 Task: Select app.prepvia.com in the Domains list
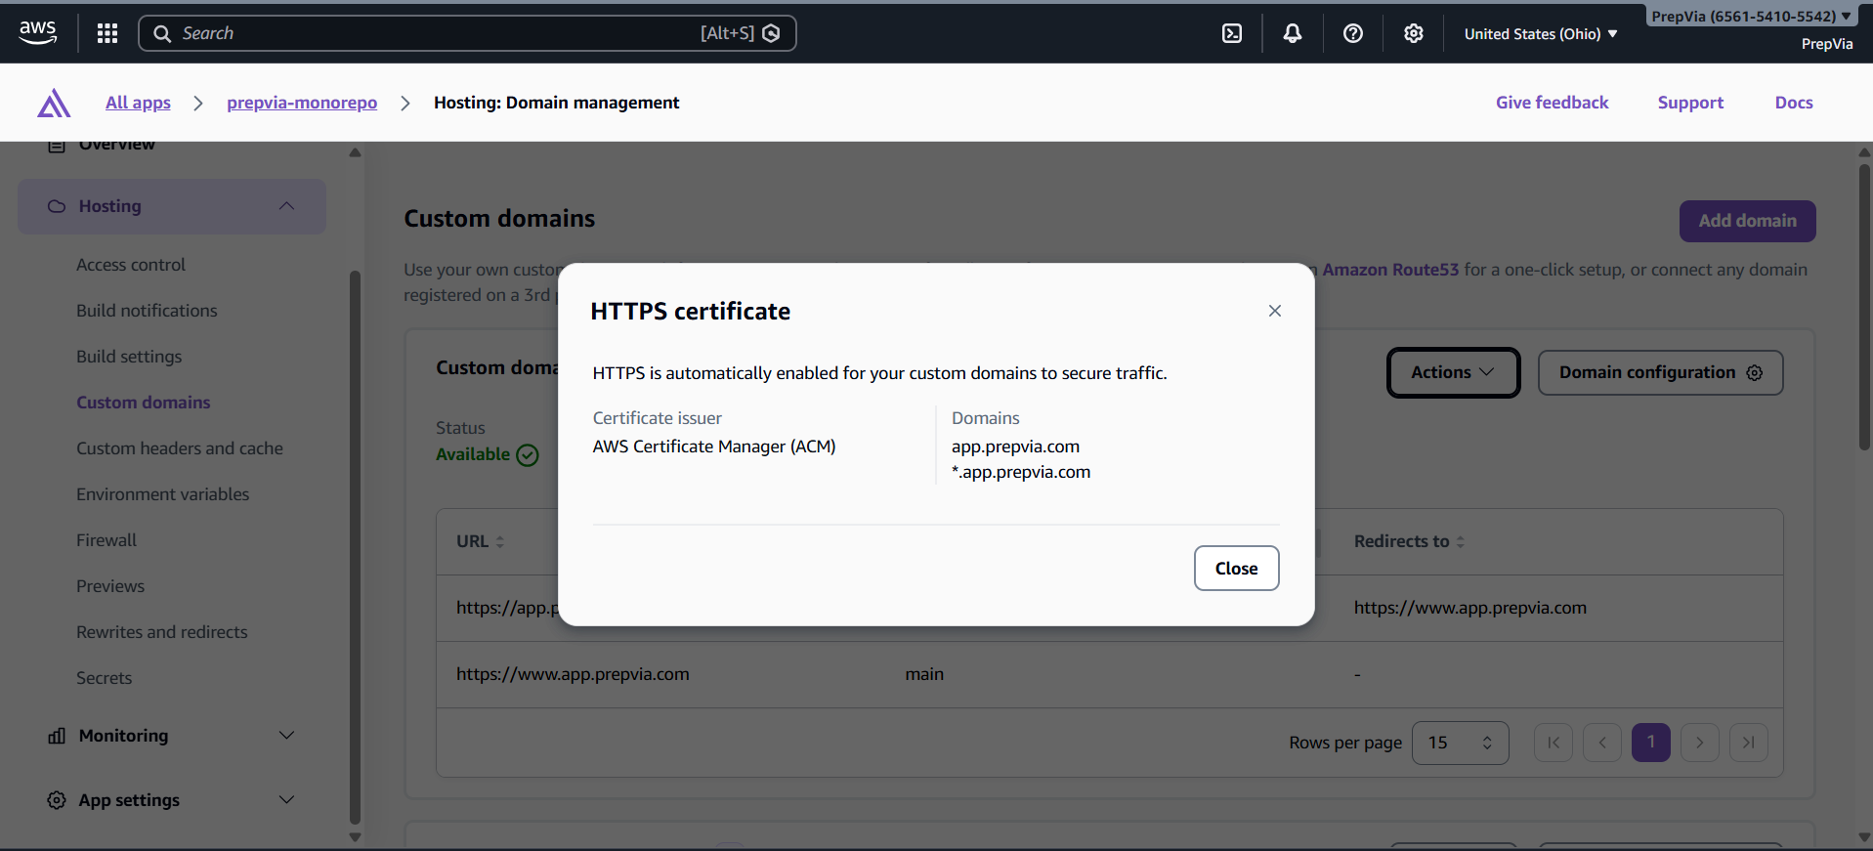coord(1015,447)
